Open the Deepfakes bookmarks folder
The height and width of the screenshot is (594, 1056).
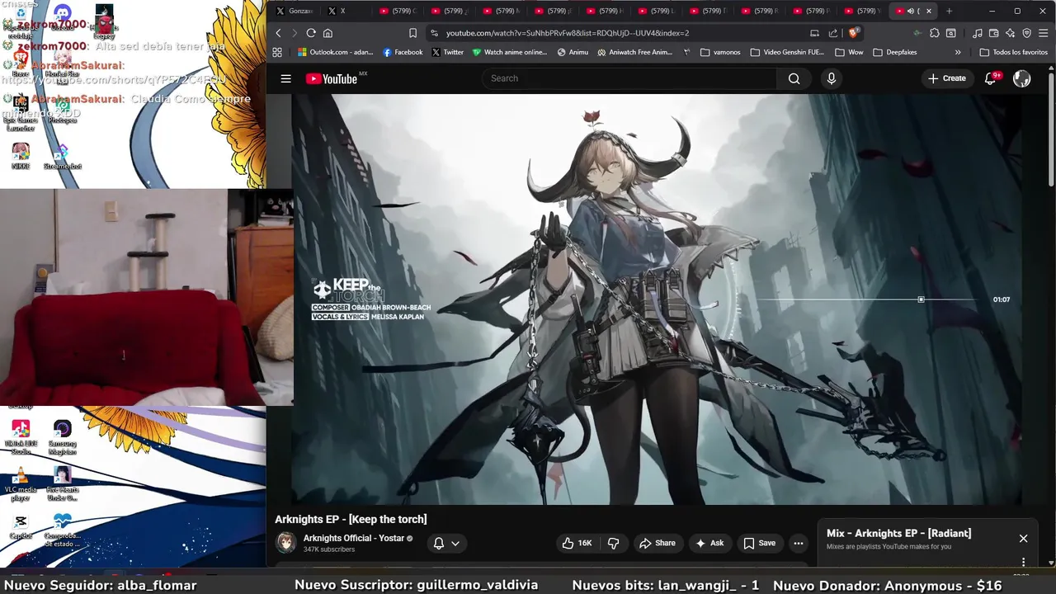(x=894, y=52)
